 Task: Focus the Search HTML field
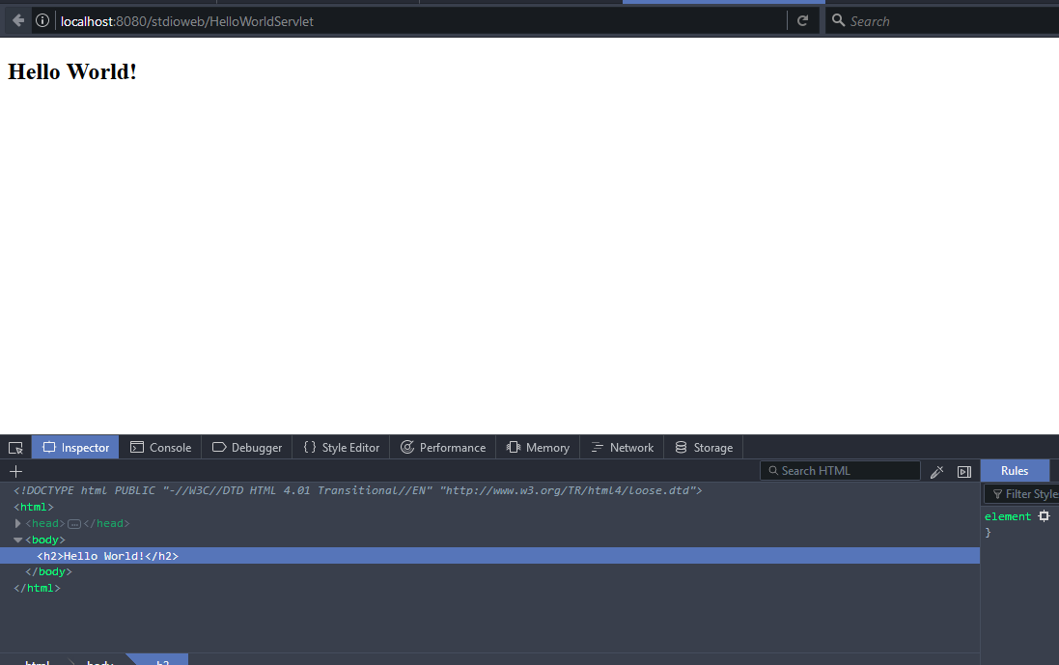click(840, 471)
